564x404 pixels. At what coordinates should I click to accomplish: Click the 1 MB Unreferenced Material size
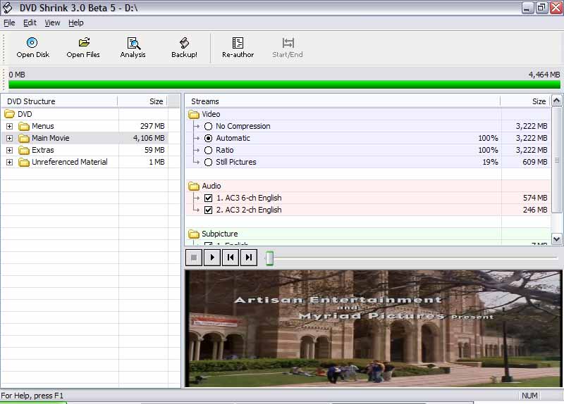pyautogui.click(x=157, y=163)
